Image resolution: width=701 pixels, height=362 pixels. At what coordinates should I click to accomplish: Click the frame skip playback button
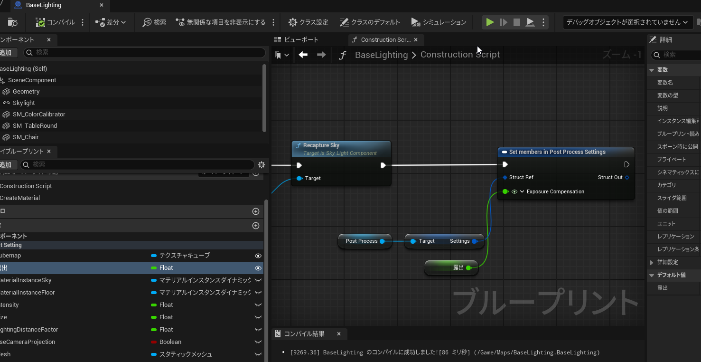[x=504, y=22]
